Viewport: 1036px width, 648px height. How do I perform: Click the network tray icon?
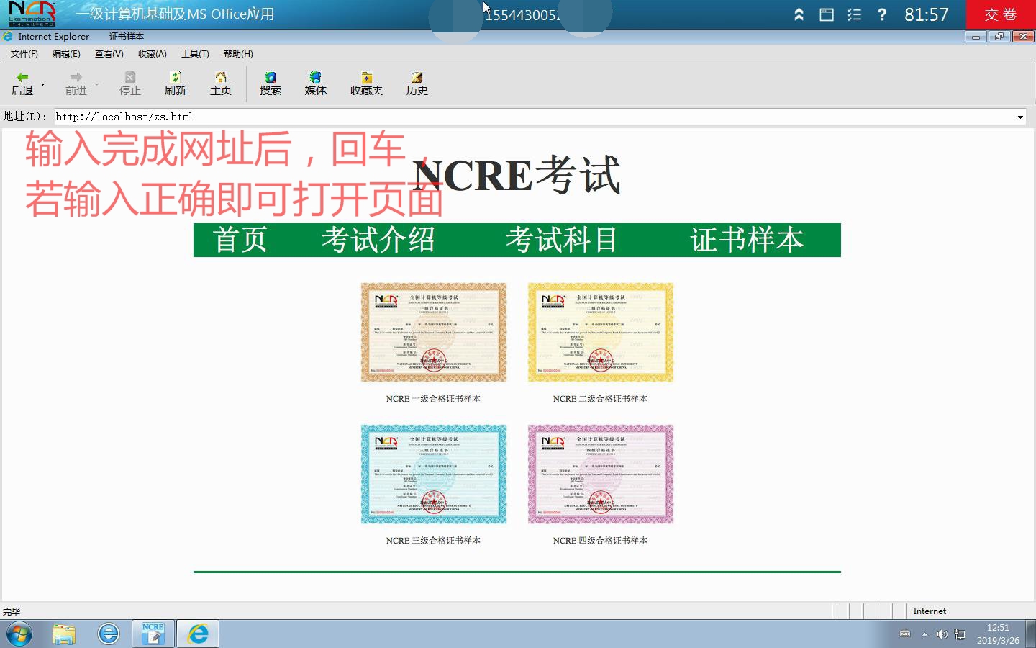960,634
